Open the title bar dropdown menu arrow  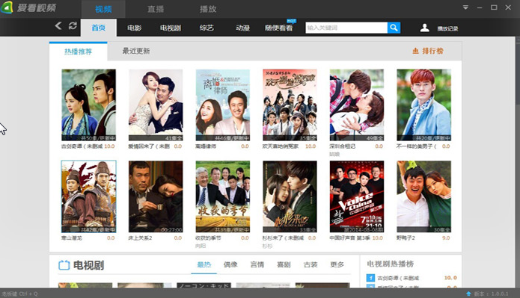(465, 7)
